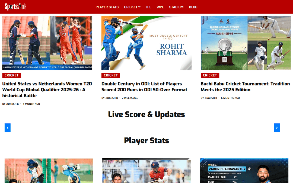Click the '1 MONTH AGO' timestamp
The width and height of the screenshot is (293, 183).
[31, 104]
